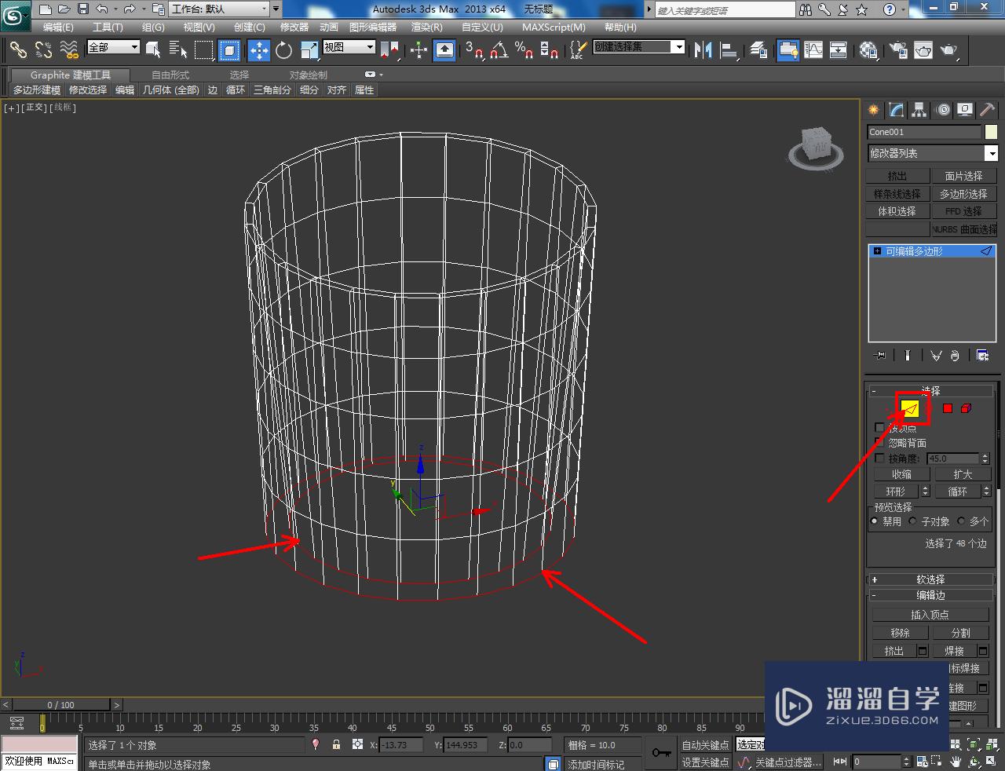The width and height of the screenshot is (1005, 771).
Task: Click the 0 / 100 time slider
Action: click(61, 704)
